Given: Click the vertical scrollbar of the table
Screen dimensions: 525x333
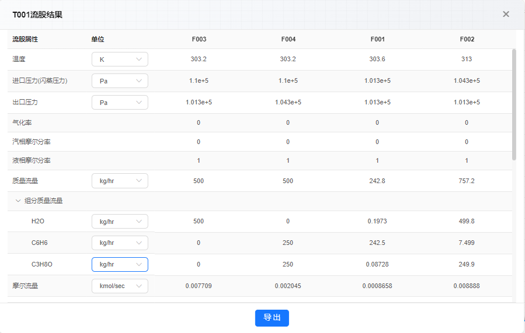Looking at the screenshot, I should (514, 104).
